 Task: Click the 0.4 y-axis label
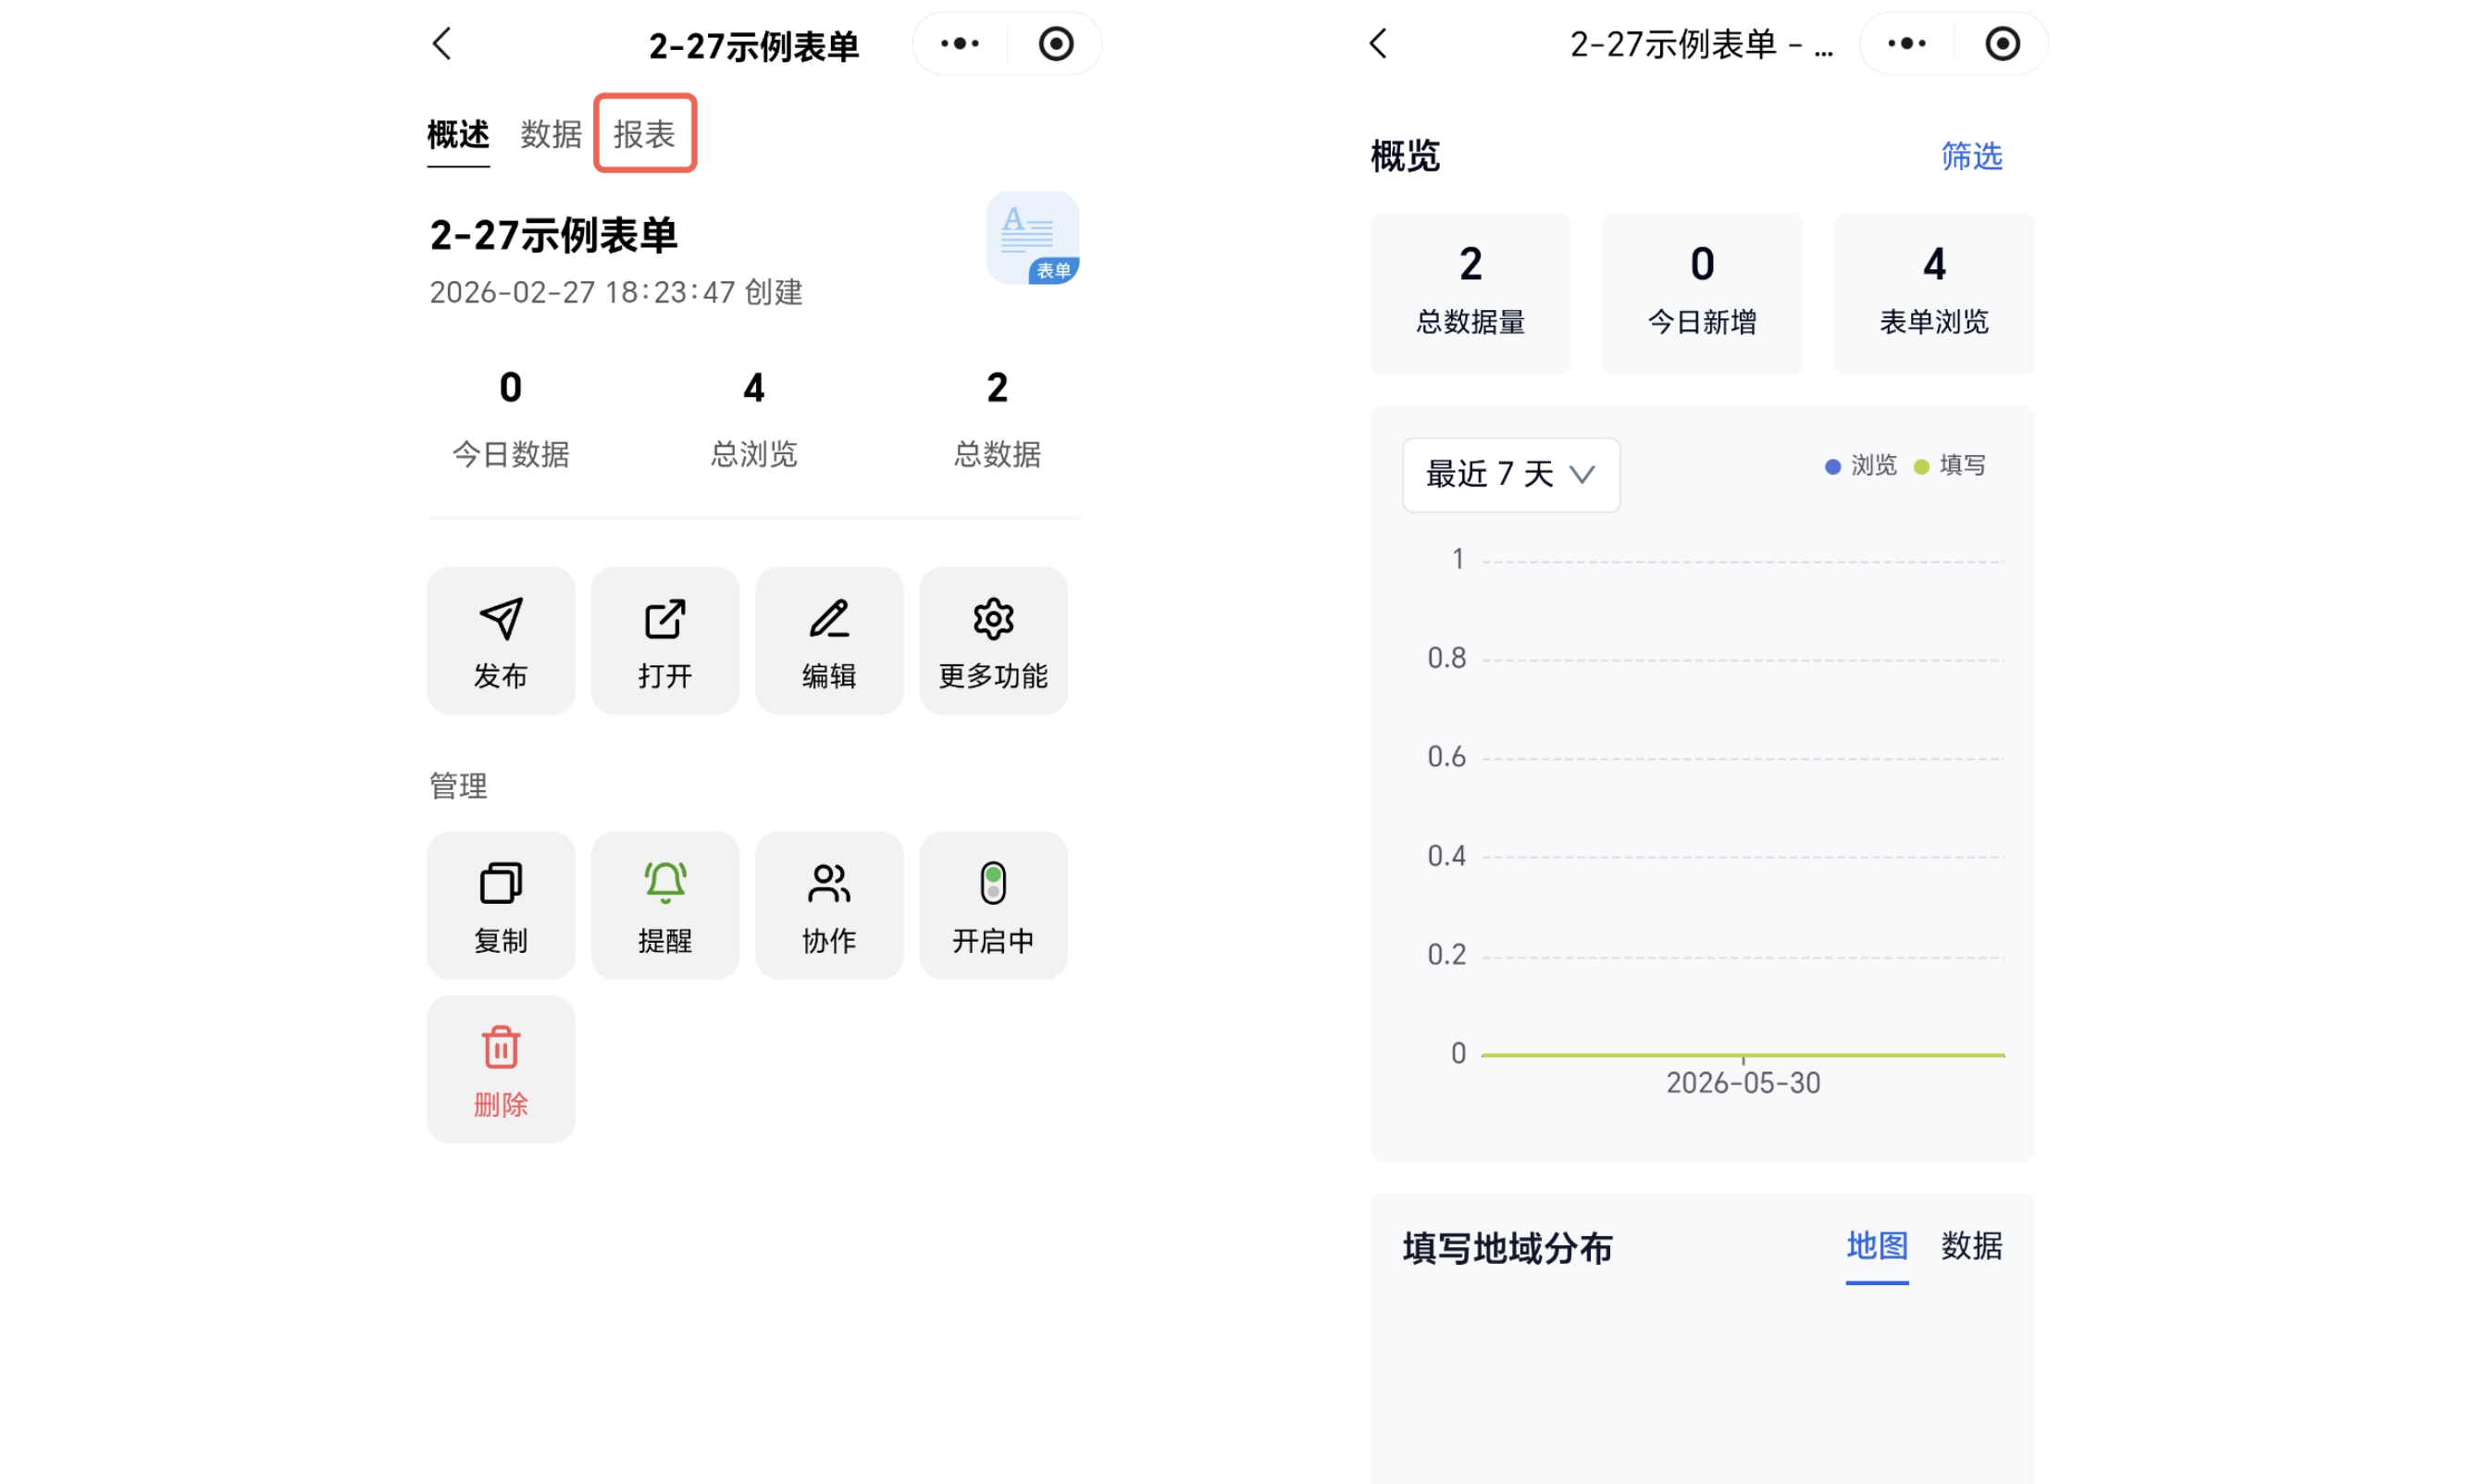(x=1446, y=856)
